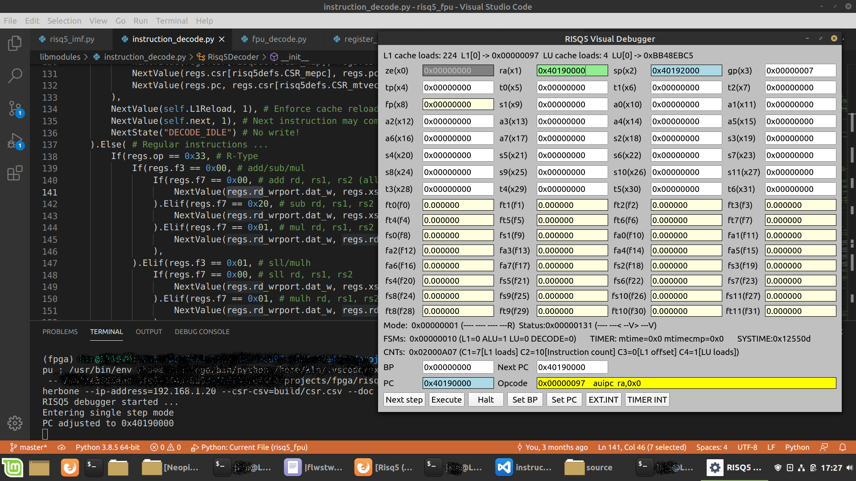Switch to fpu_decode.py editor tab
This screenshot has width=856, height=481.
point(279,39)
